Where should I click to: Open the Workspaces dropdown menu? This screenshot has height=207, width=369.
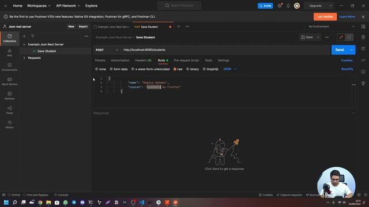pyautogui.click(x=39, y=6)
